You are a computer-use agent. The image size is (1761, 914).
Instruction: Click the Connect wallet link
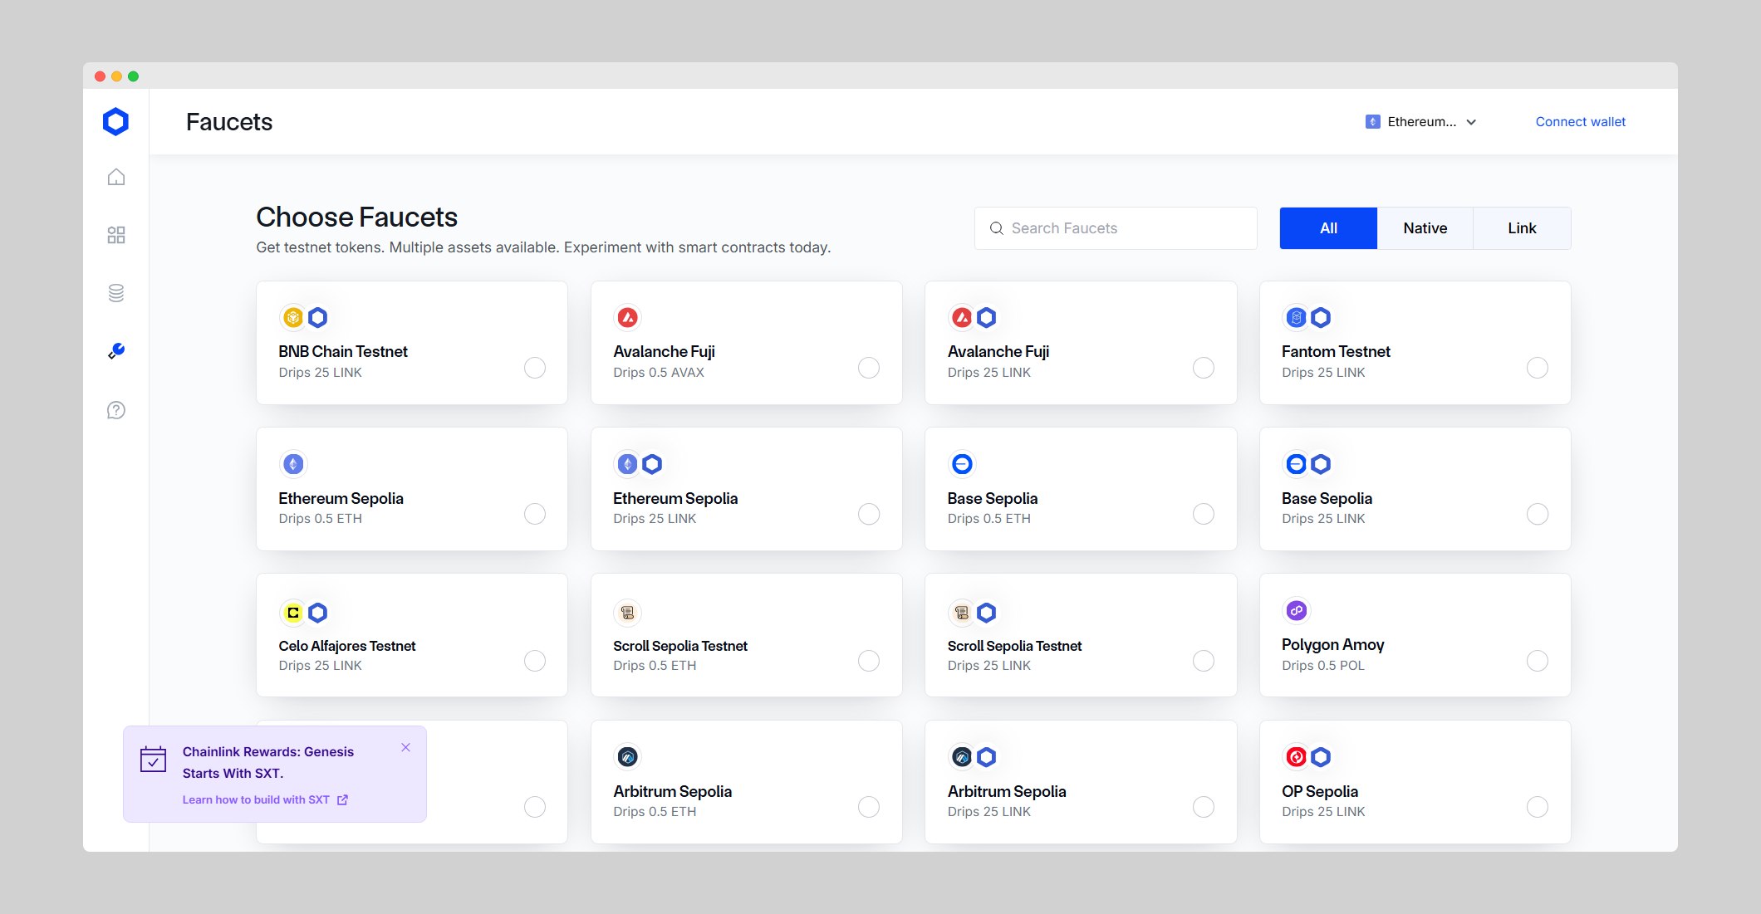tap(1580, 122)
